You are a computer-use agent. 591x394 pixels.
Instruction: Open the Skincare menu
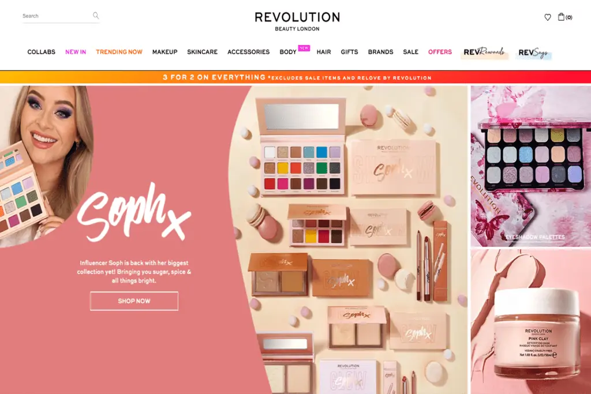pyautogui.click(x=203, y=52)
